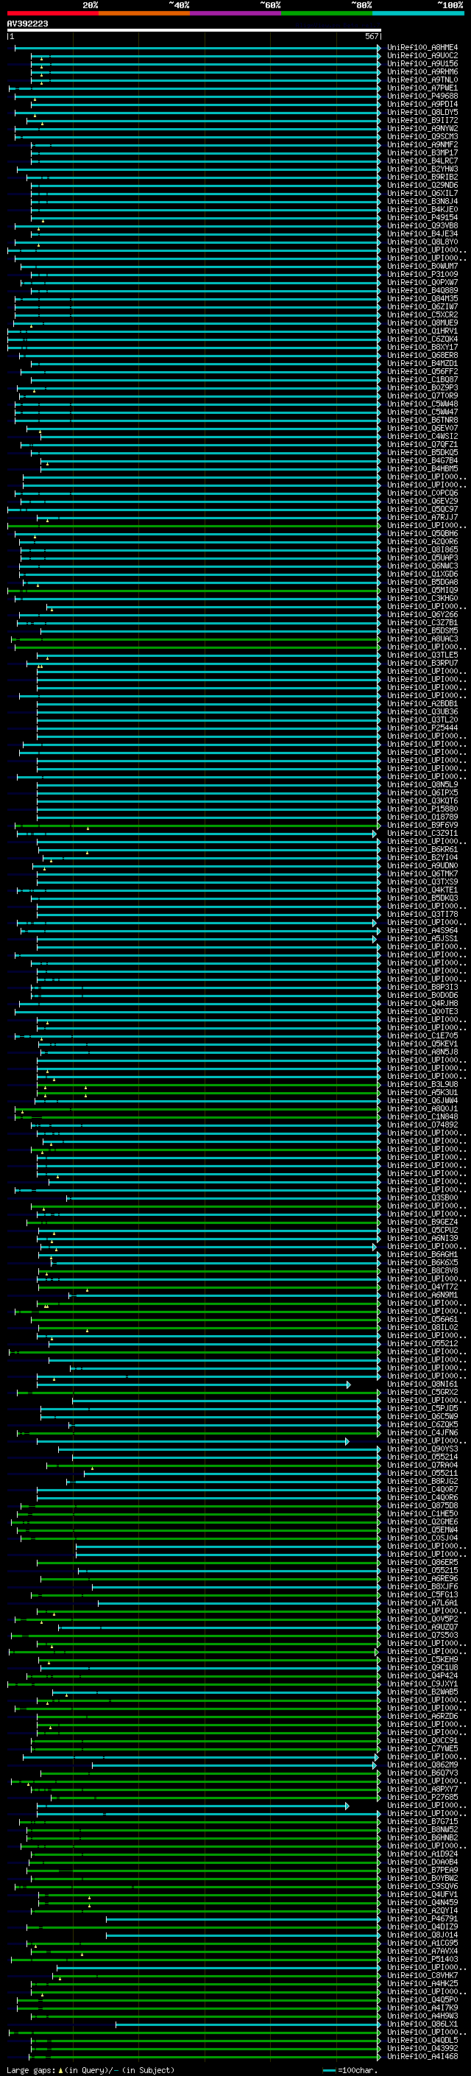Select the UniRef100_B4LRC7 entry

[x=422, y=161]
